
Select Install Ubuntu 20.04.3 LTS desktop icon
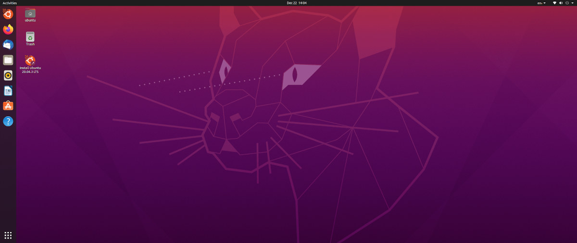[x=30, y=64]
